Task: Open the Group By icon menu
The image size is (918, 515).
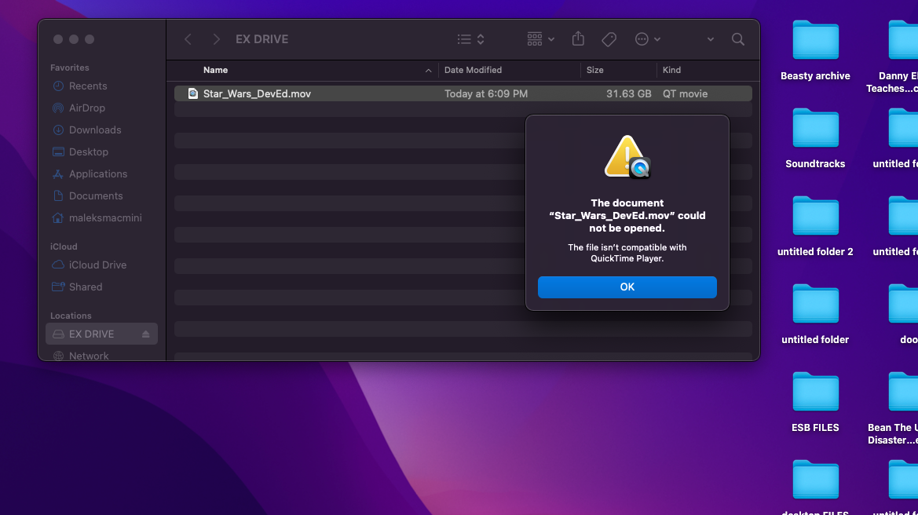Action: [x=540, y=39]
